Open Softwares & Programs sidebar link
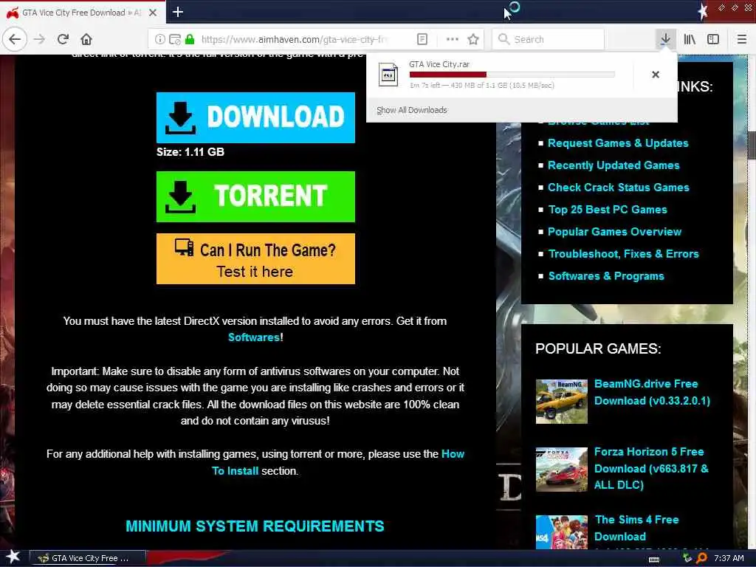This screenshot has height=567, width=756. click(x=606, y=276)
